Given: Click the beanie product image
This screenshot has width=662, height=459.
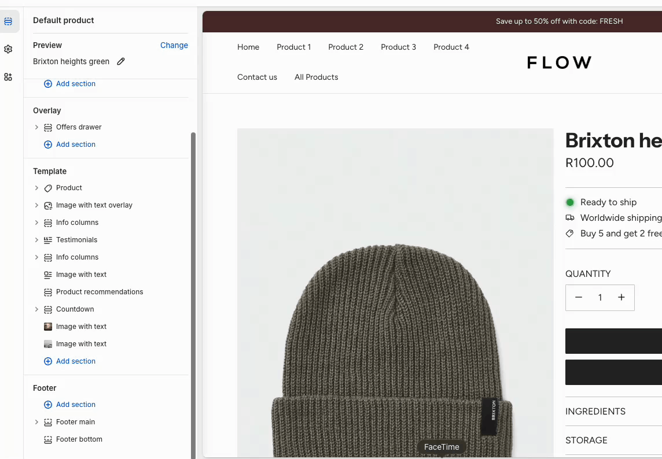Looking at the screenshot, I should (x=395, y=293).
